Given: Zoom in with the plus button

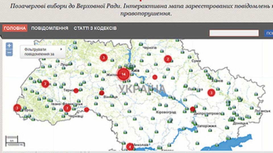Looking at the screenshot, I should click(9, 46).
